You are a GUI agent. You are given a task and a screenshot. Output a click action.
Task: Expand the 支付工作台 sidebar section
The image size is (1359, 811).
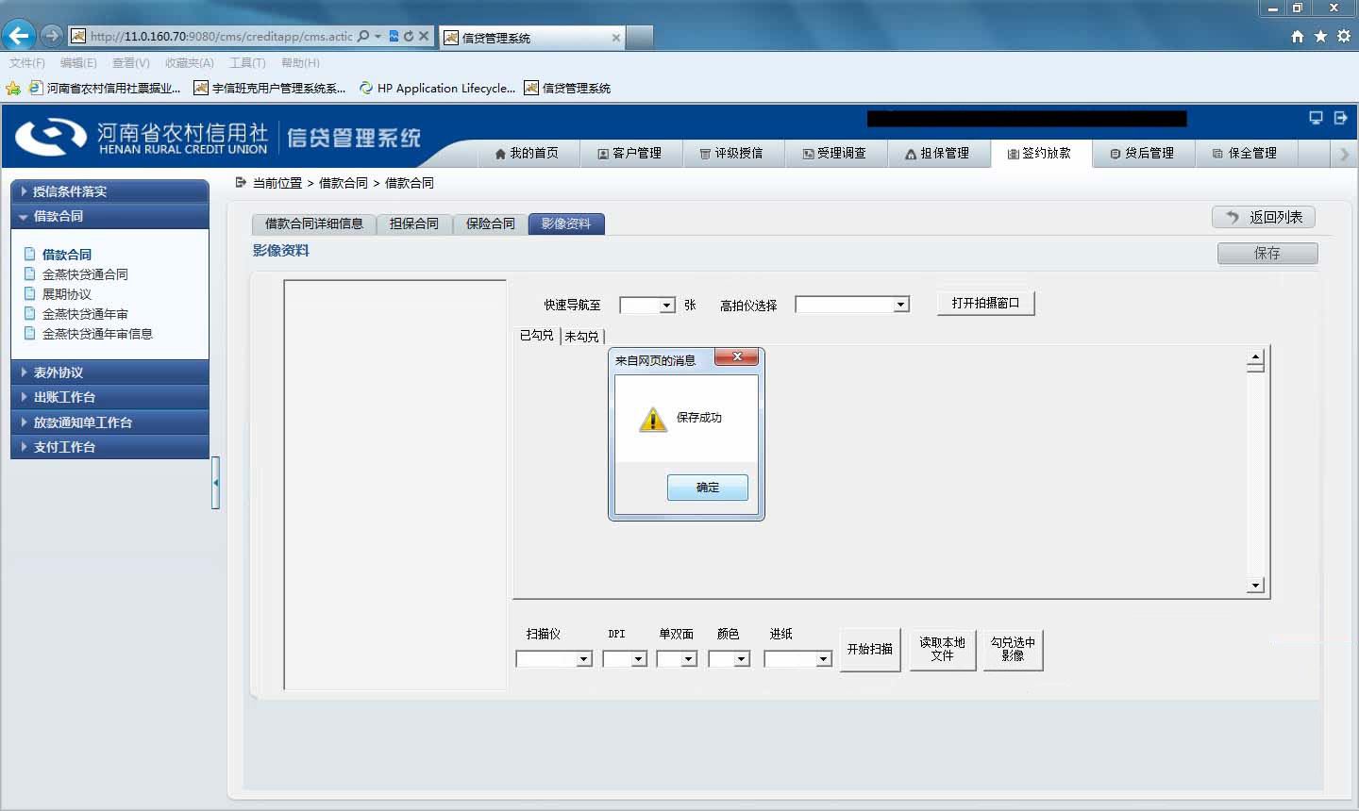click(109, 447)
